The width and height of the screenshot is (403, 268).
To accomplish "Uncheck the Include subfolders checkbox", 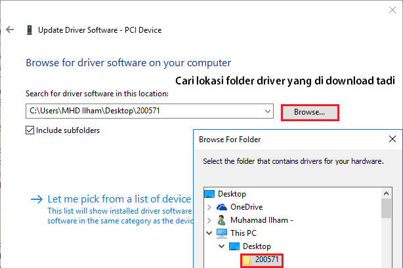I will (30, 130).
